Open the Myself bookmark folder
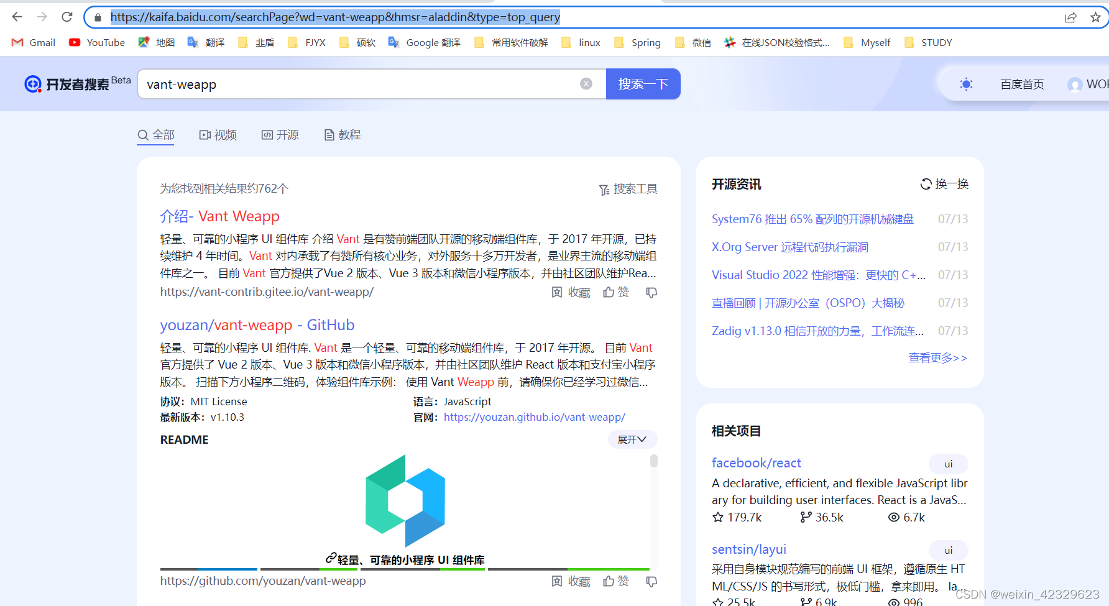This screenshot has width=1109, height=606. [867, 42]
